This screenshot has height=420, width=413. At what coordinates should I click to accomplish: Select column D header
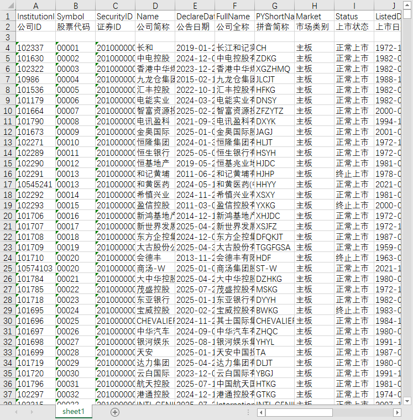pyautogui.click(x=155, y=6)
